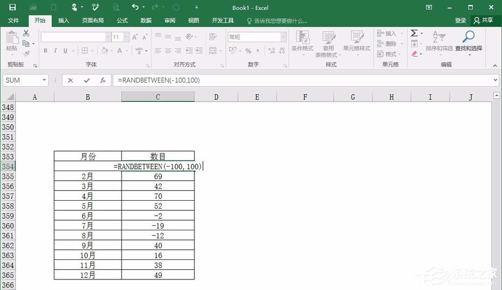The image size is (502, 290).
Task: Open 条件格式 conditional formatting
Action: pos(302,44)
